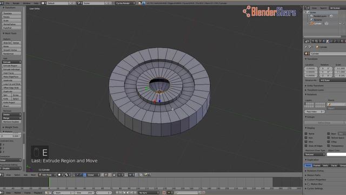Select the Cylinder object icon in outliner
This screenshot has height=195, width=346.
[312, 23]
